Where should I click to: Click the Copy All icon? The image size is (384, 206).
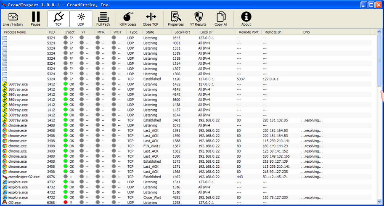(x=221, y=19)
